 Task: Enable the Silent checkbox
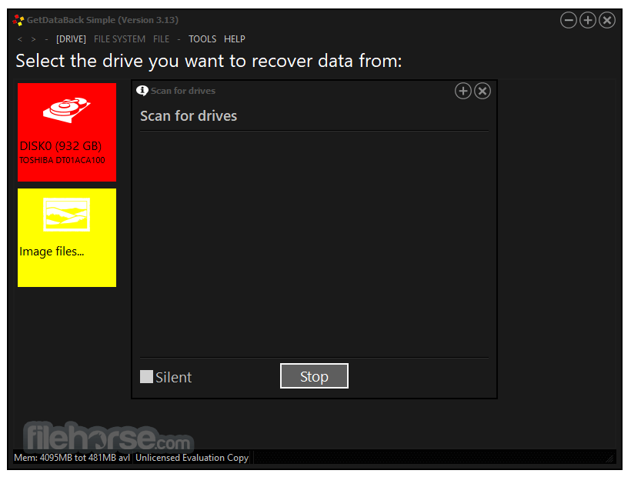tap(146, 377)
